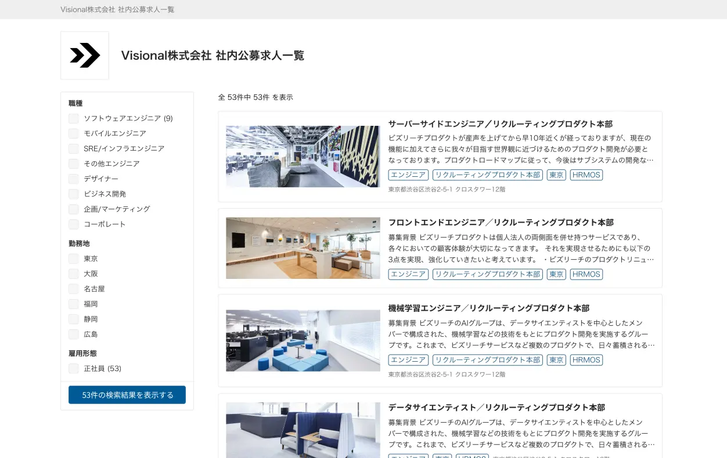This screenshot has width=727, height=458.
Task: Click 東京 tag on フロントエンドエンジニア card
Action: (x=556, y=274)
